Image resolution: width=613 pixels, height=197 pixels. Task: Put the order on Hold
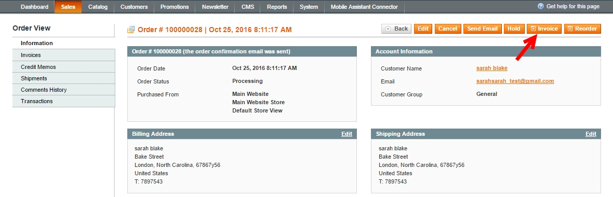coord(514,29)
